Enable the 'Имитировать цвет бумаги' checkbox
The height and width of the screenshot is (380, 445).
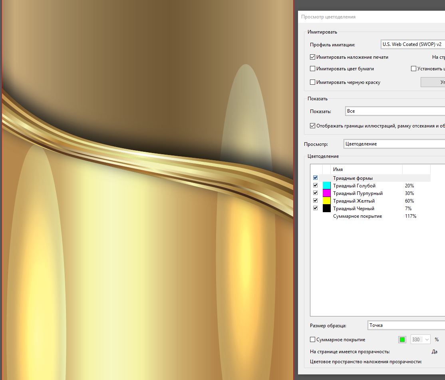pyautogui.click(x=312, y=69)
